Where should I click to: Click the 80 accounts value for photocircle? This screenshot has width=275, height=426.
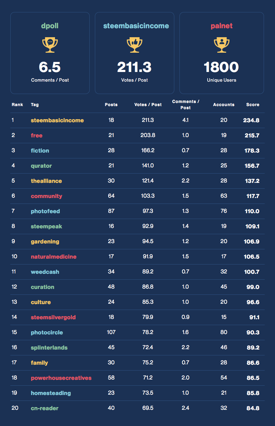224,332
